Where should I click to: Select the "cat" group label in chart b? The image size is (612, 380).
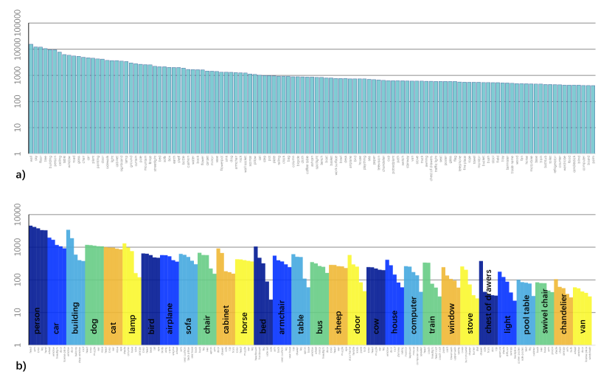pyautogui.click(x=113, y=328)
